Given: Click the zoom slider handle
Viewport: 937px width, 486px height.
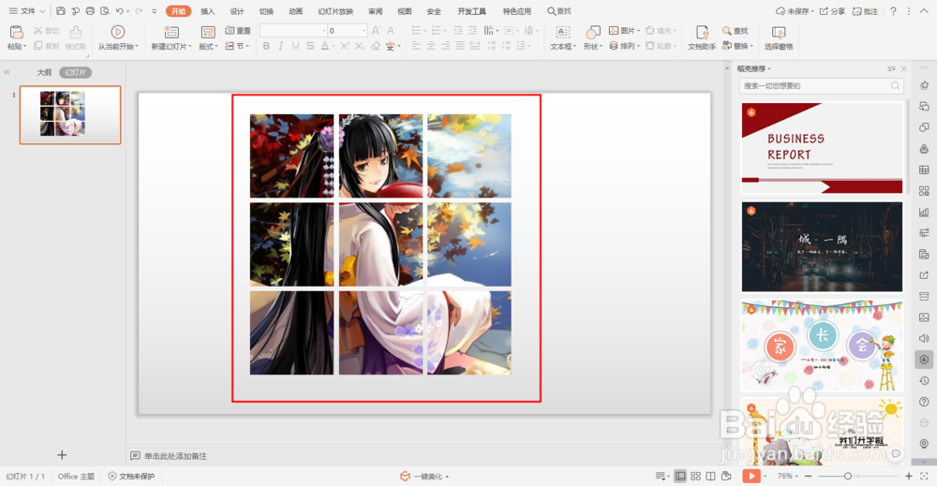Looking at the screenshot, I should tap(847, 476).
